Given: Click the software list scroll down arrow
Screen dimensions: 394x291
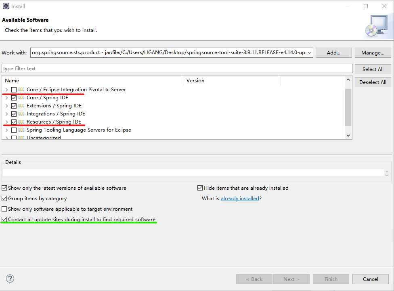Looking at the screenshot, I should point(348,136).
